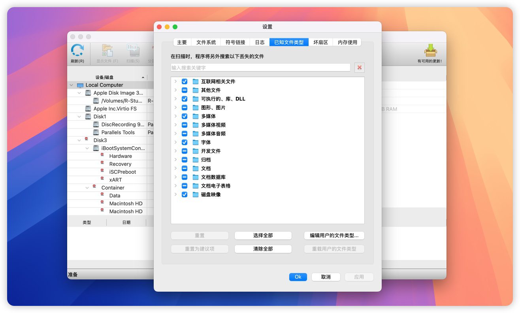Image resolution: width=520 pixels, height=313 pixels.
Task: Confirm settings with the Ok button
Action: [298, 277]
